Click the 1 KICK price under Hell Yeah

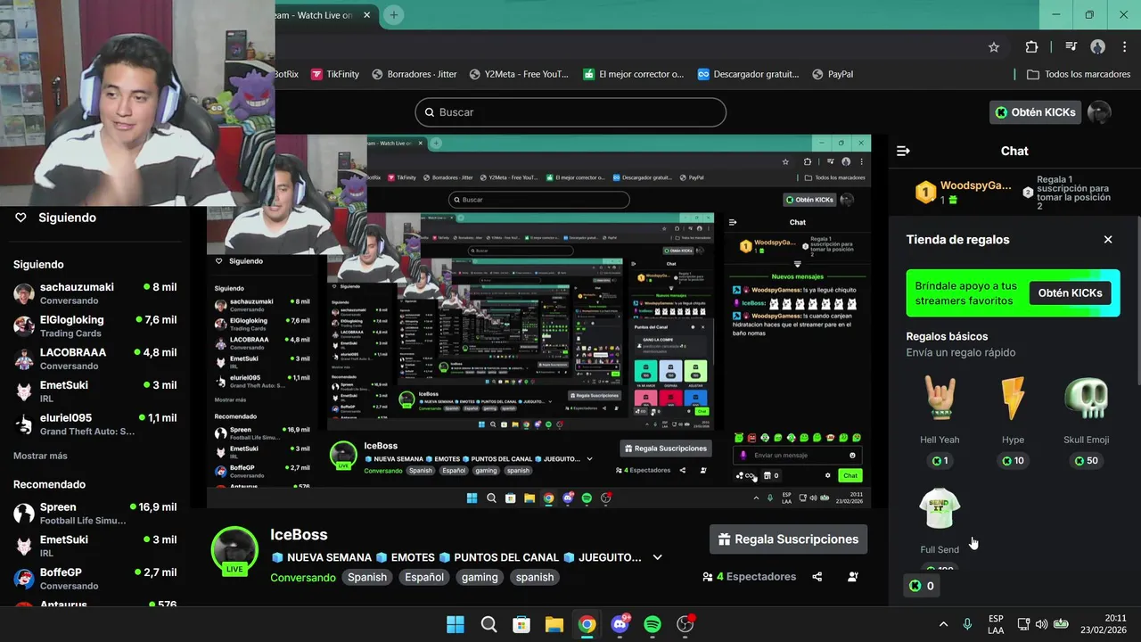pos(940,461)
